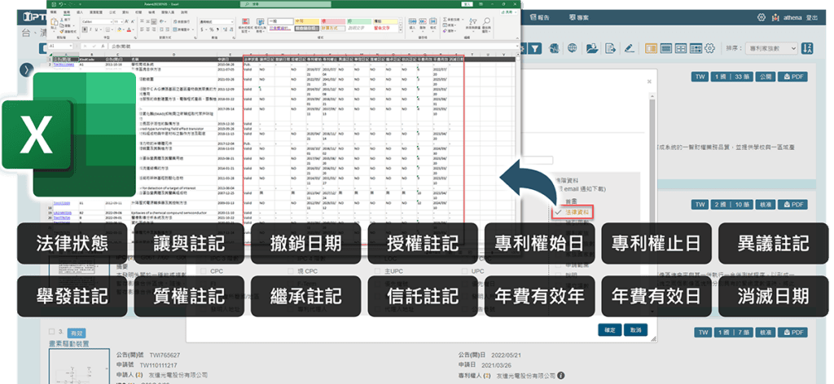
Task: Expand the left sidebar chevron arrow
Action: point(26,69)
